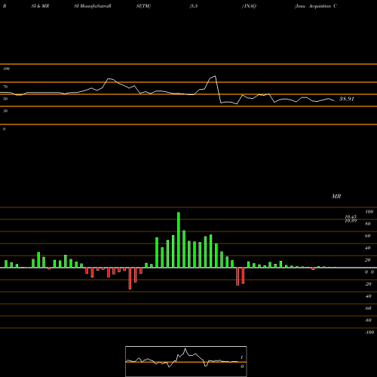Click the current RSI value 38.91
Screen dimensions: 377x377
tap(347, 99)
